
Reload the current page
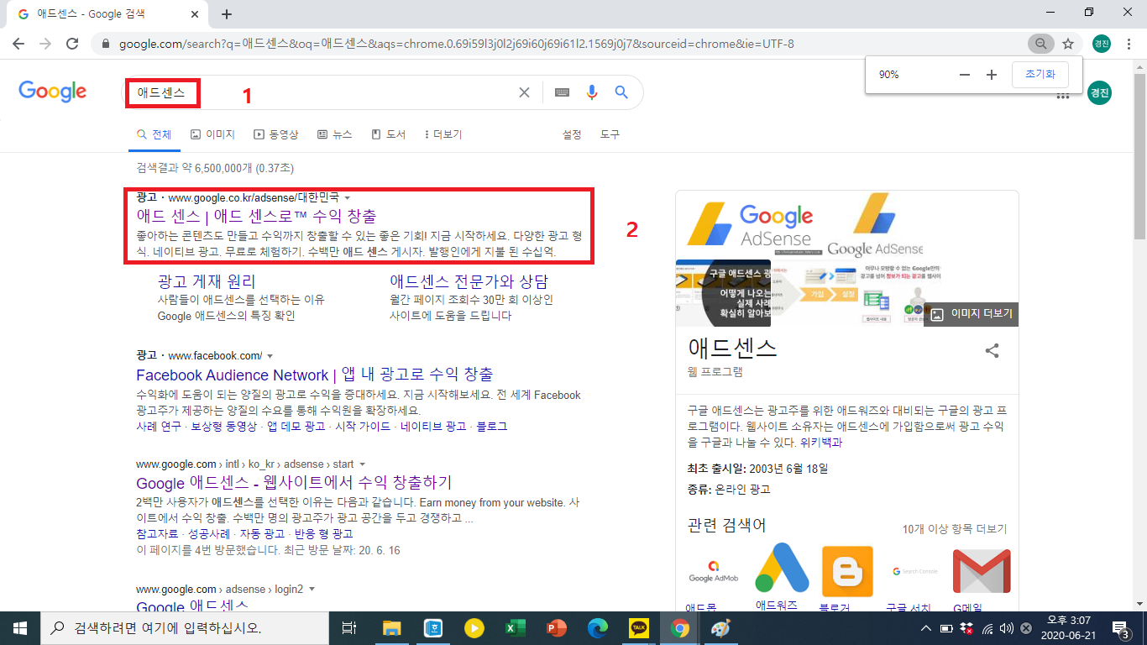(72, 44)
